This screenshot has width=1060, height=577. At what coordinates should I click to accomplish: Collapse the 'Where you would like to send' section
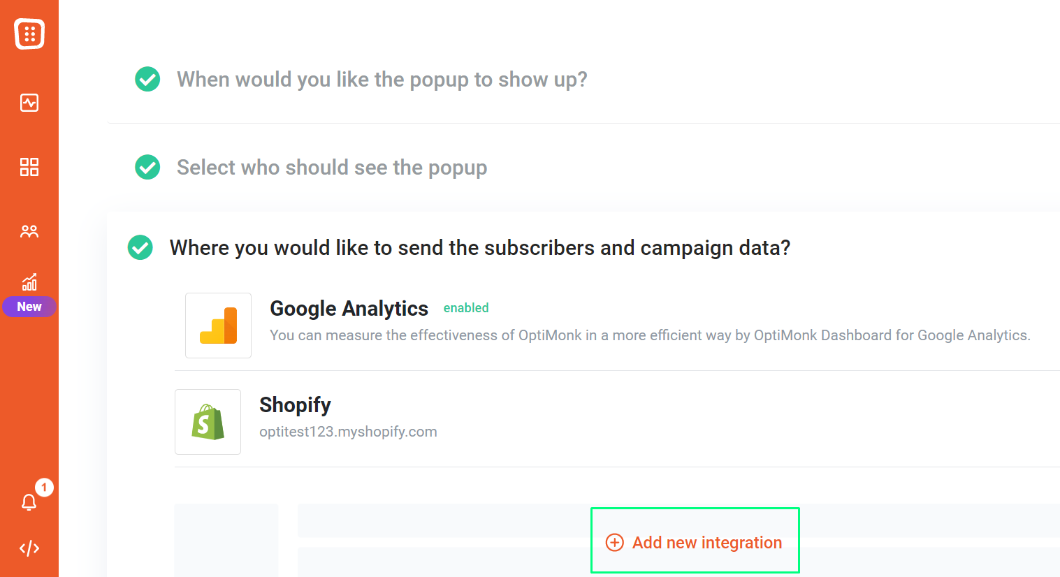click(x=480, y=248)
